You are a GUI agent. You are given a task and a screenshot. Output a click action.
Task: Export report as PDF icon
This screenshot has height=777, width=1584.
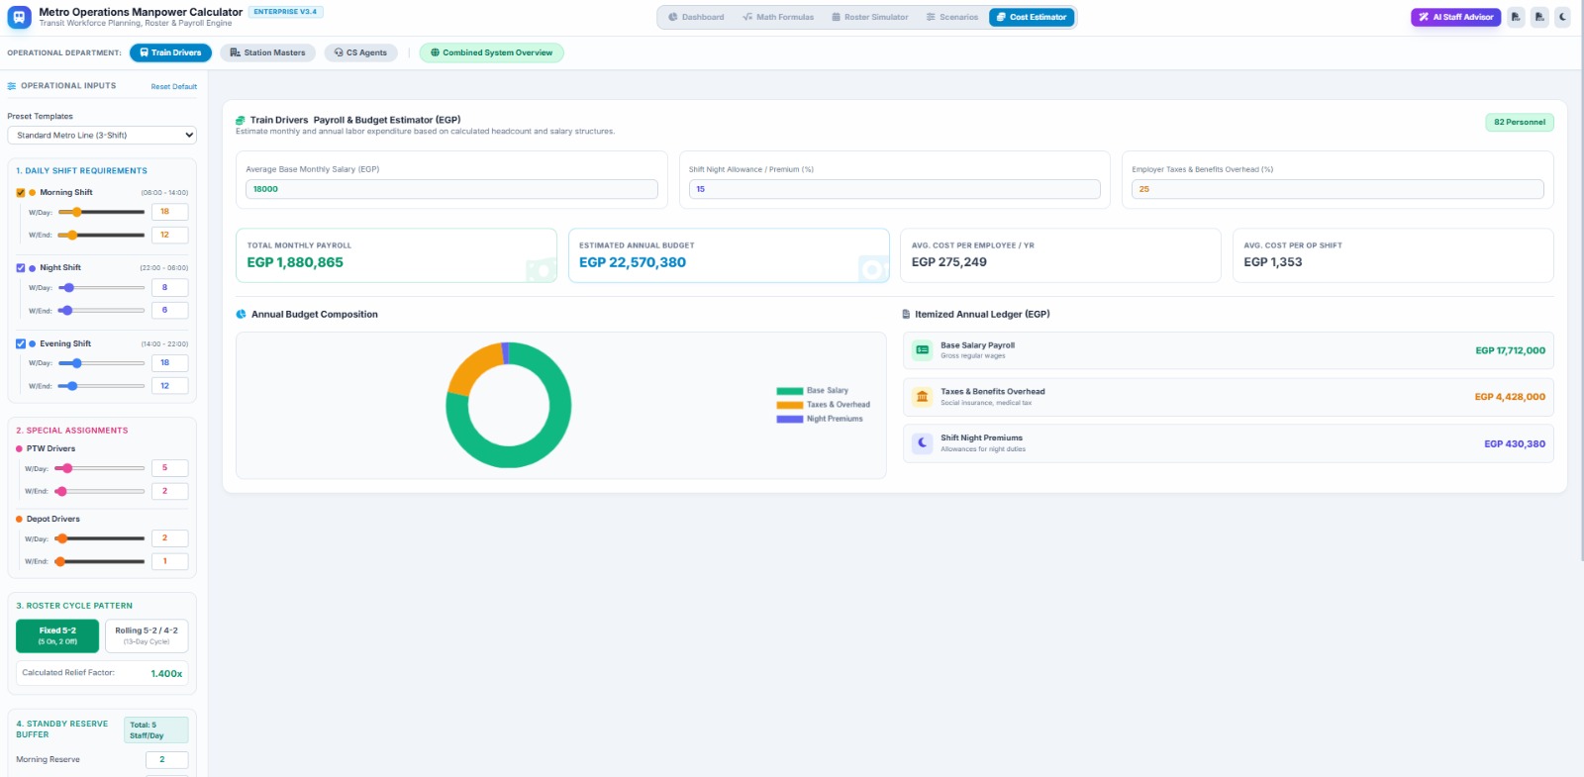tap(1516, 17)
